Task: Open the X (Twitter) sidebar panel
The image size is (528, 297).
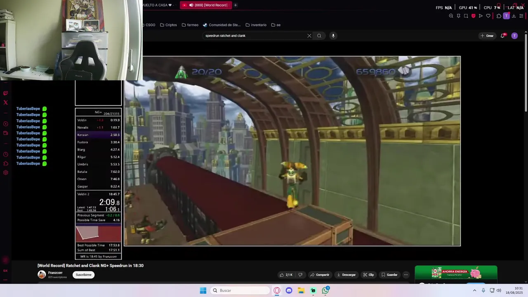Action: pos(6,102)
